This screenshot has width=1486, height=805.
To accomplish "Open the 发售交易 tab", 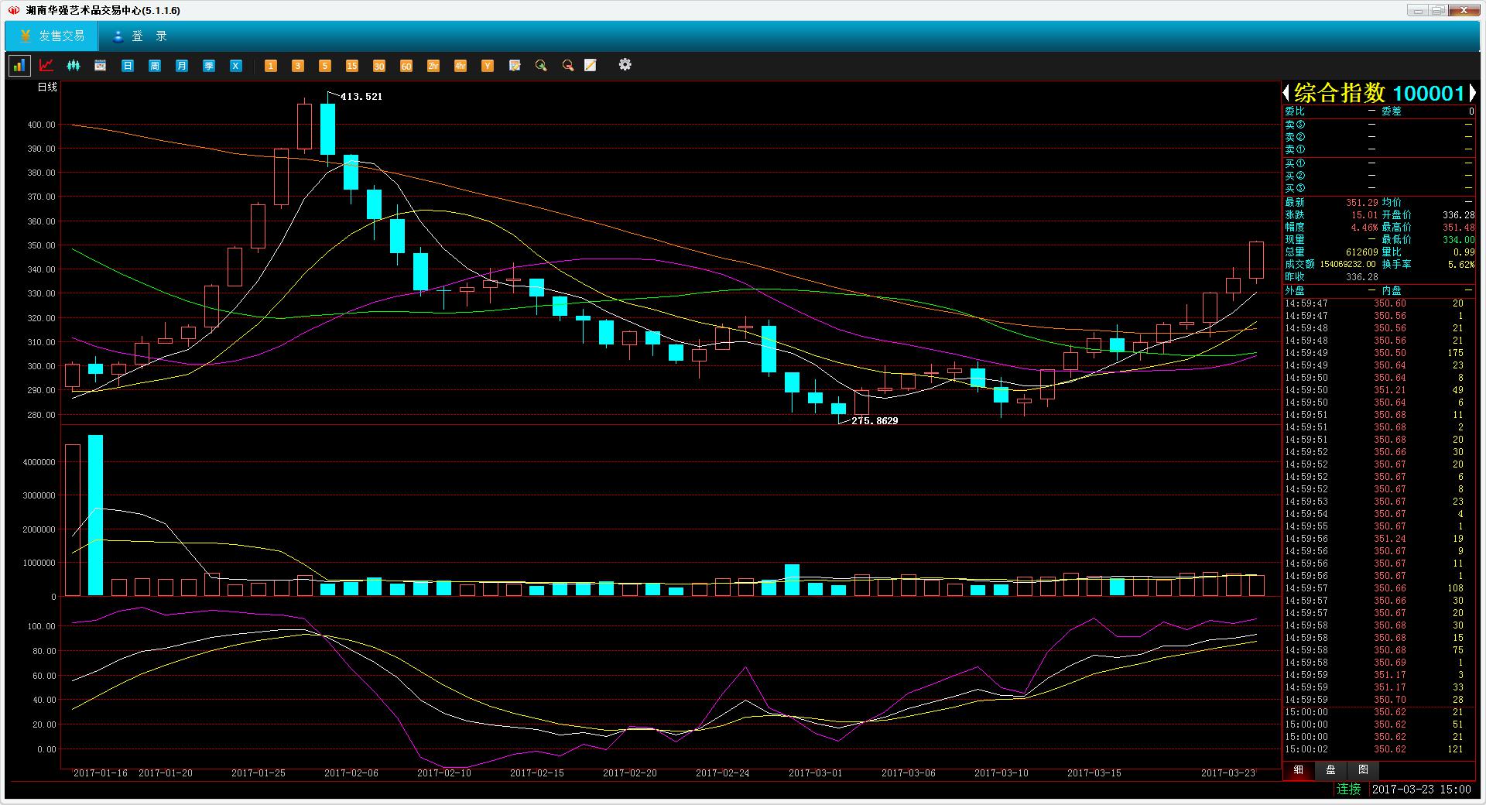I will (52, 36).
